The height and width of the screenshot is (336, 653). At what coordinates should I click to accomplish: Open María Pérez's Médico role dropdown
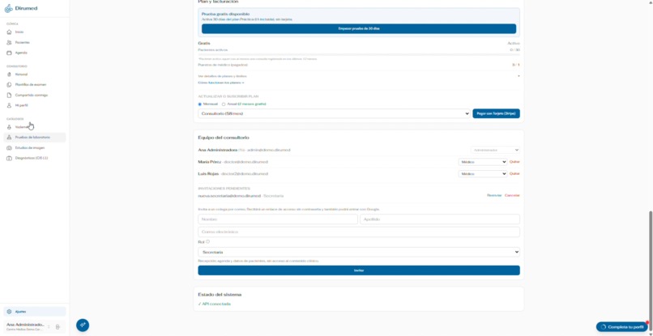tap(483, 162)
